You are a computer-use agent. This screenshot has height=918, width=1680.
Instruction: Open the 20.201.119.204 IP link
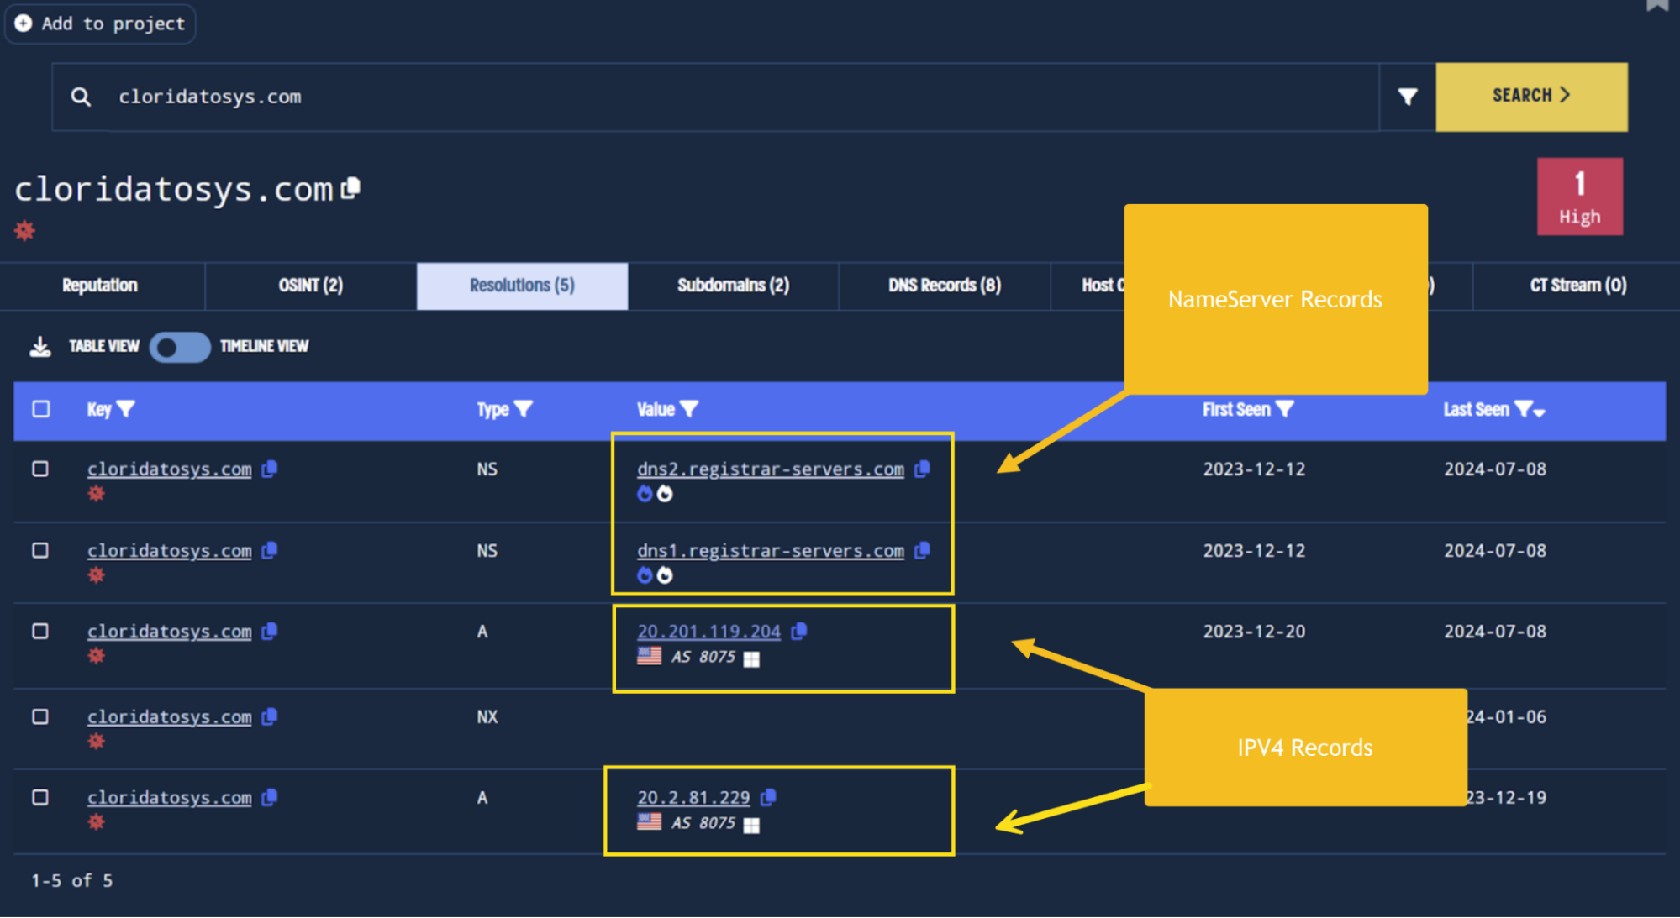(x=708, y=632)
